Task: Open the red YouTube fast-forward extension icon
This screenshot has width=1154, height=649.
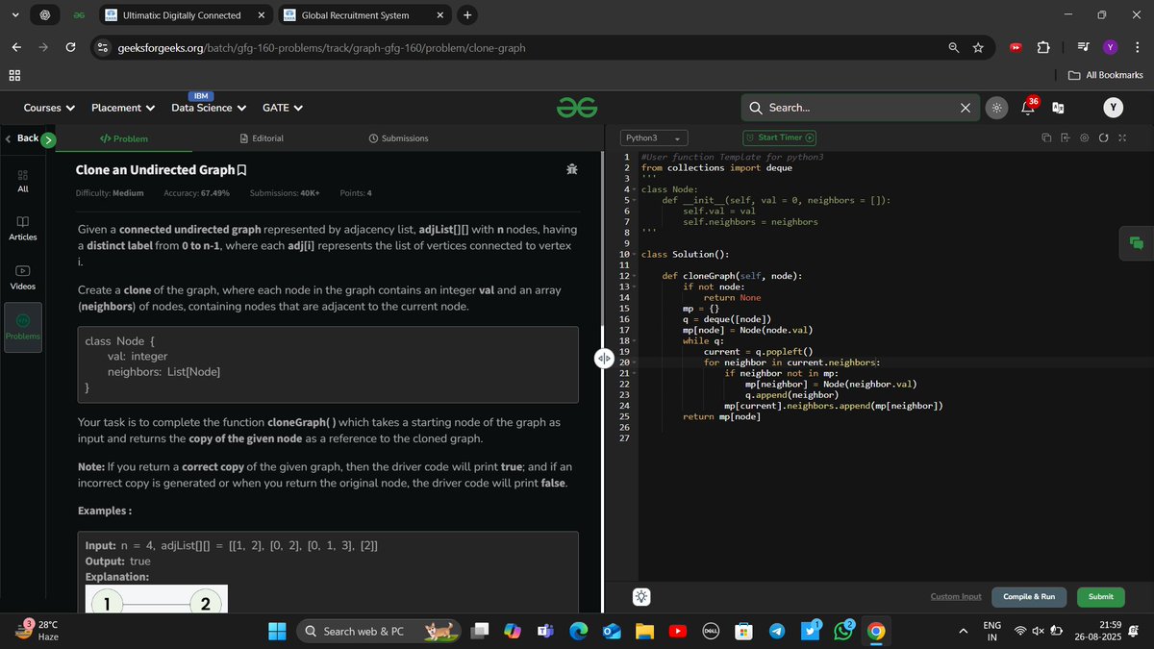Action: [1016, 47]
